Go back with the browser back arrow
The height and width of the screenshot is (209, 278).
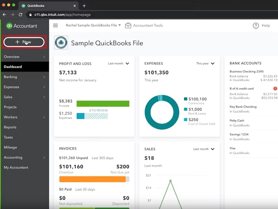coord(5,15)
